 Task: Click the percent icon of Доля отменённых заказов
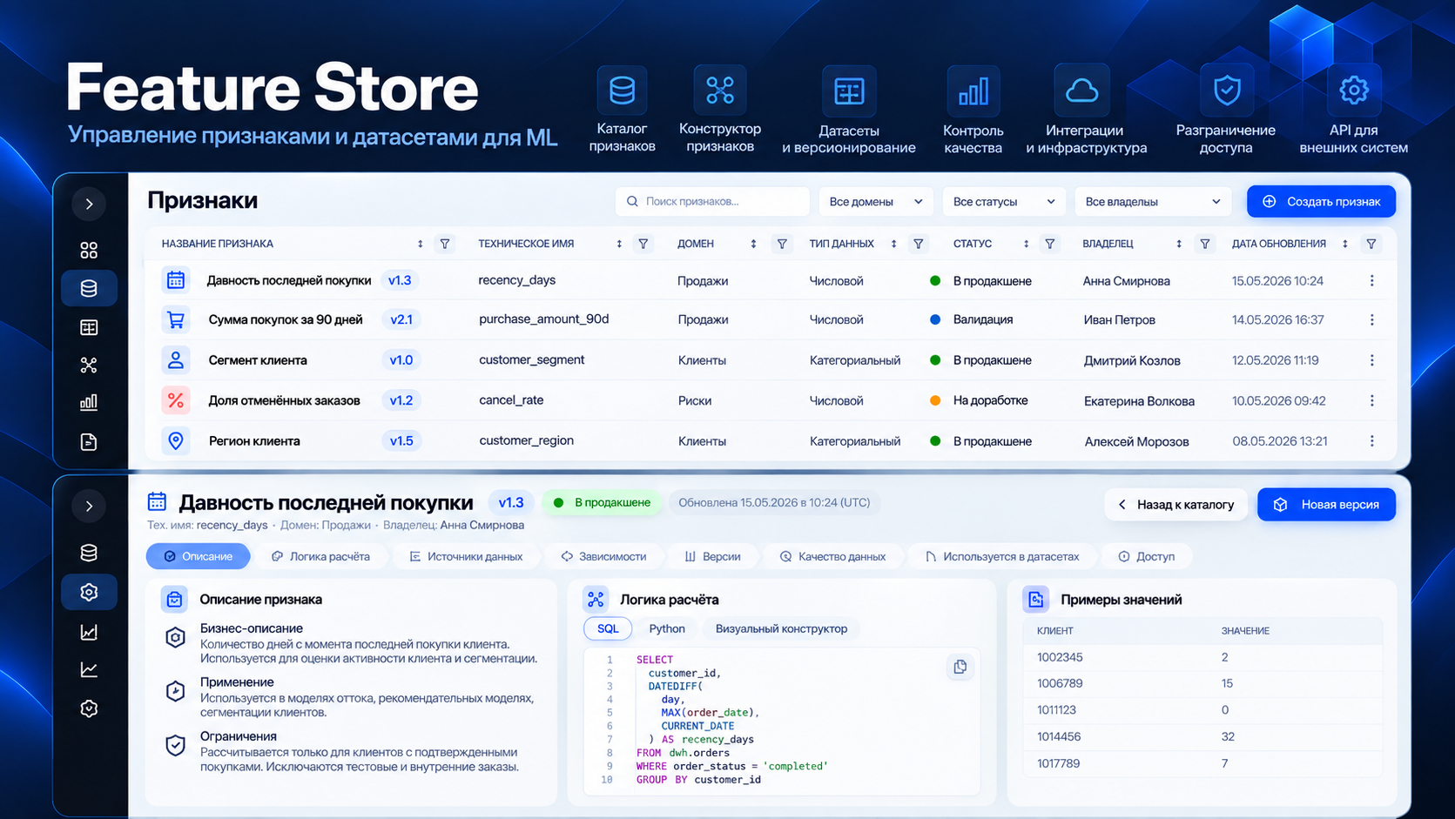coord(176,400)
